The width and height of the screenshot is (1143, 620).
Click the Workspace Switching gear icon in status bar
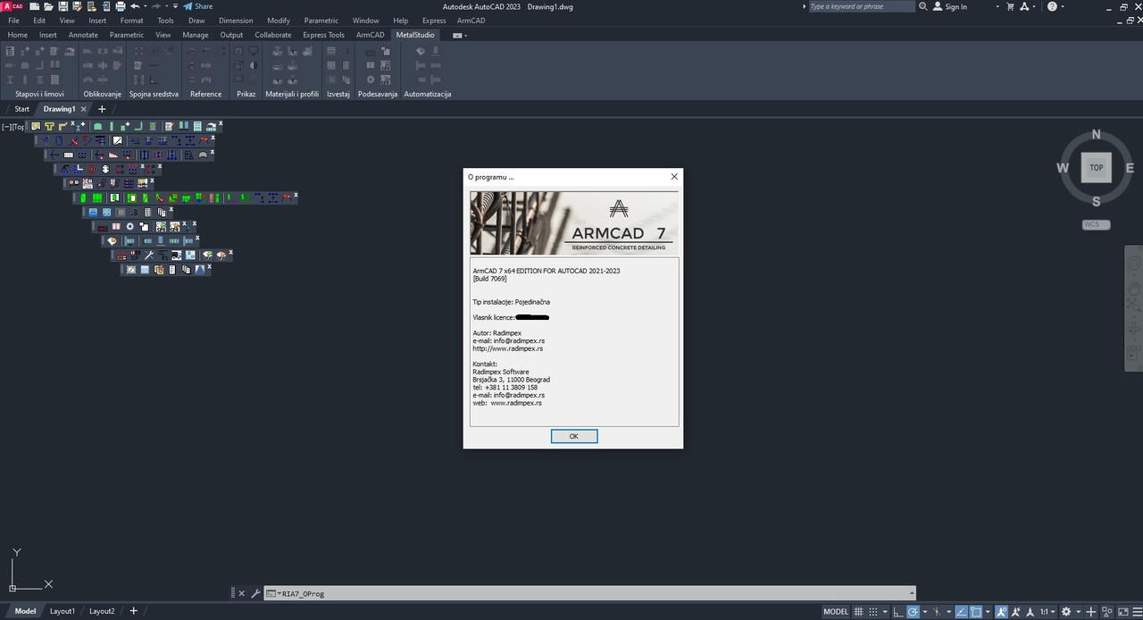[1065, 612]
